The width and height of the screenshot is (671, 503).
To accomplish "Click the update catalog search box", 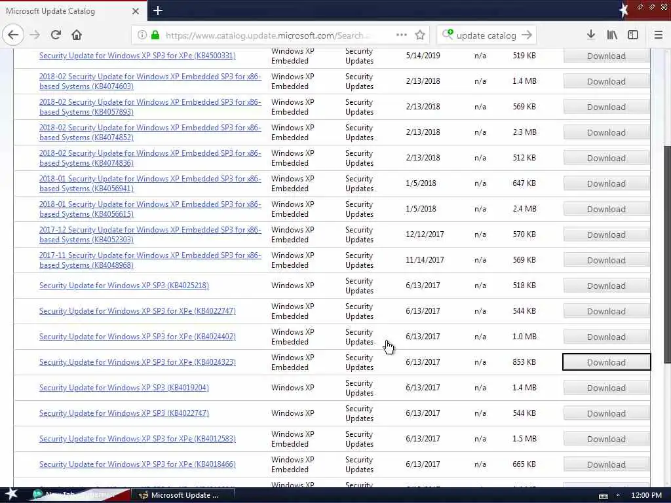I will tap(487, 35).
